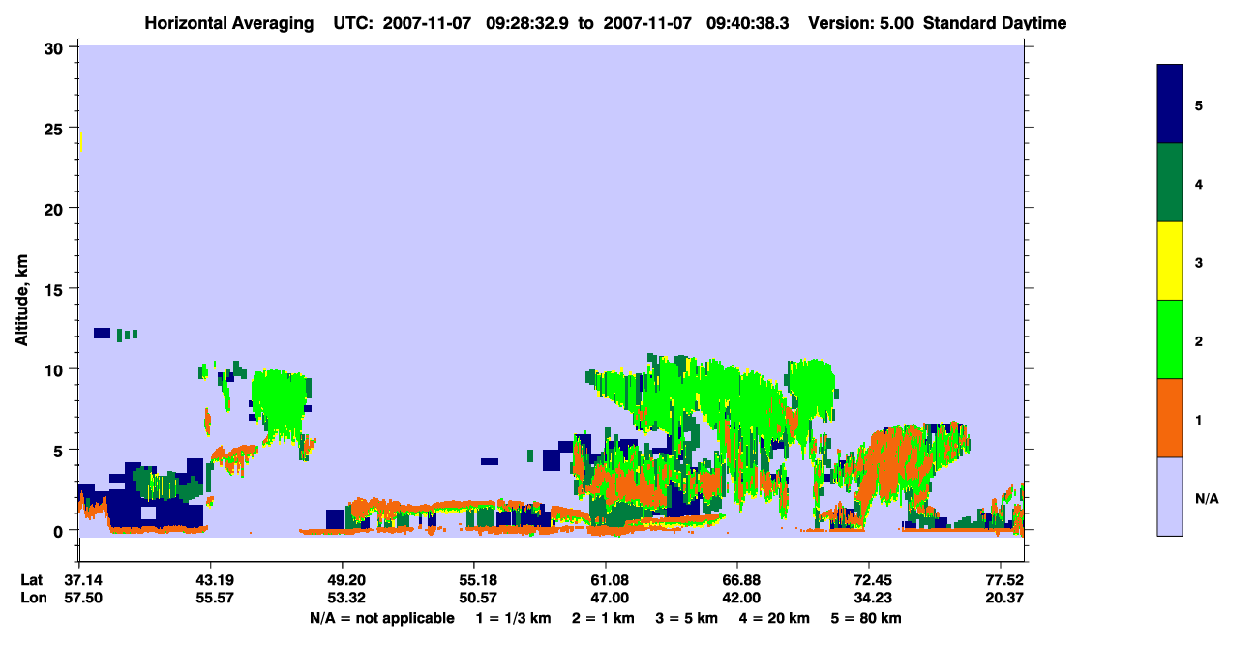Click the colorbar label 3
The height and width of the screenshot is (645, 1258).
click(x=1199, y=261)
